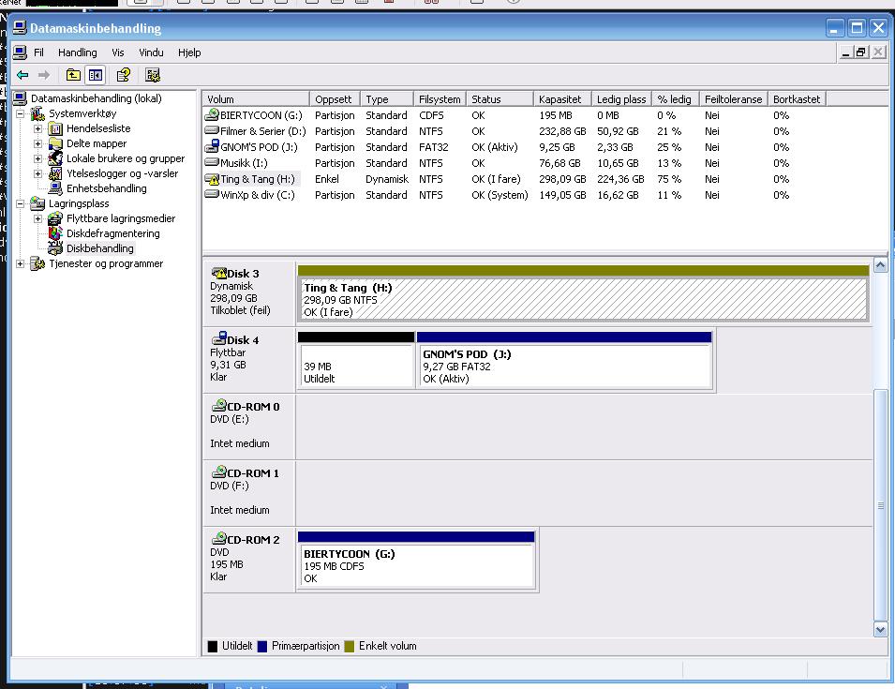Screen dimensions: 895x689
Task: Click the Disk 3 warning icon
Action: click(x=218, y=273)
